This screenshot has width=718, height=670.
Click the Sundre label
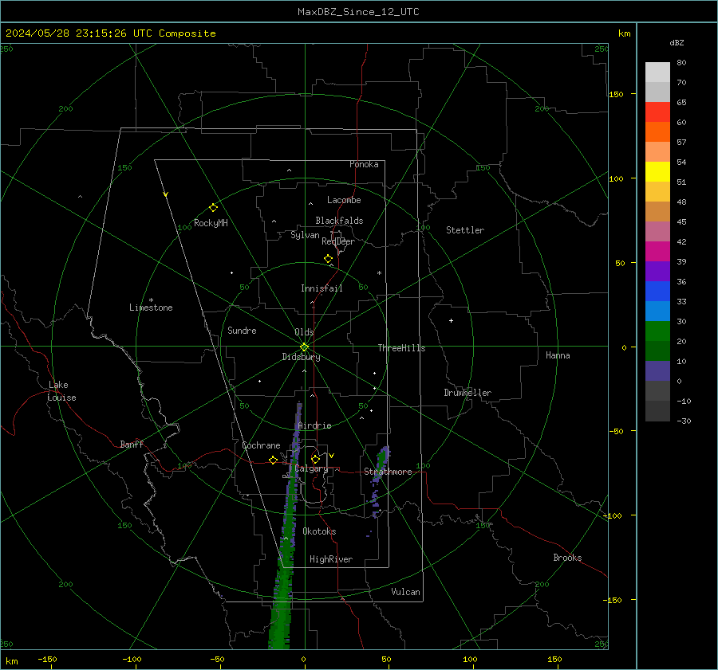242,331
